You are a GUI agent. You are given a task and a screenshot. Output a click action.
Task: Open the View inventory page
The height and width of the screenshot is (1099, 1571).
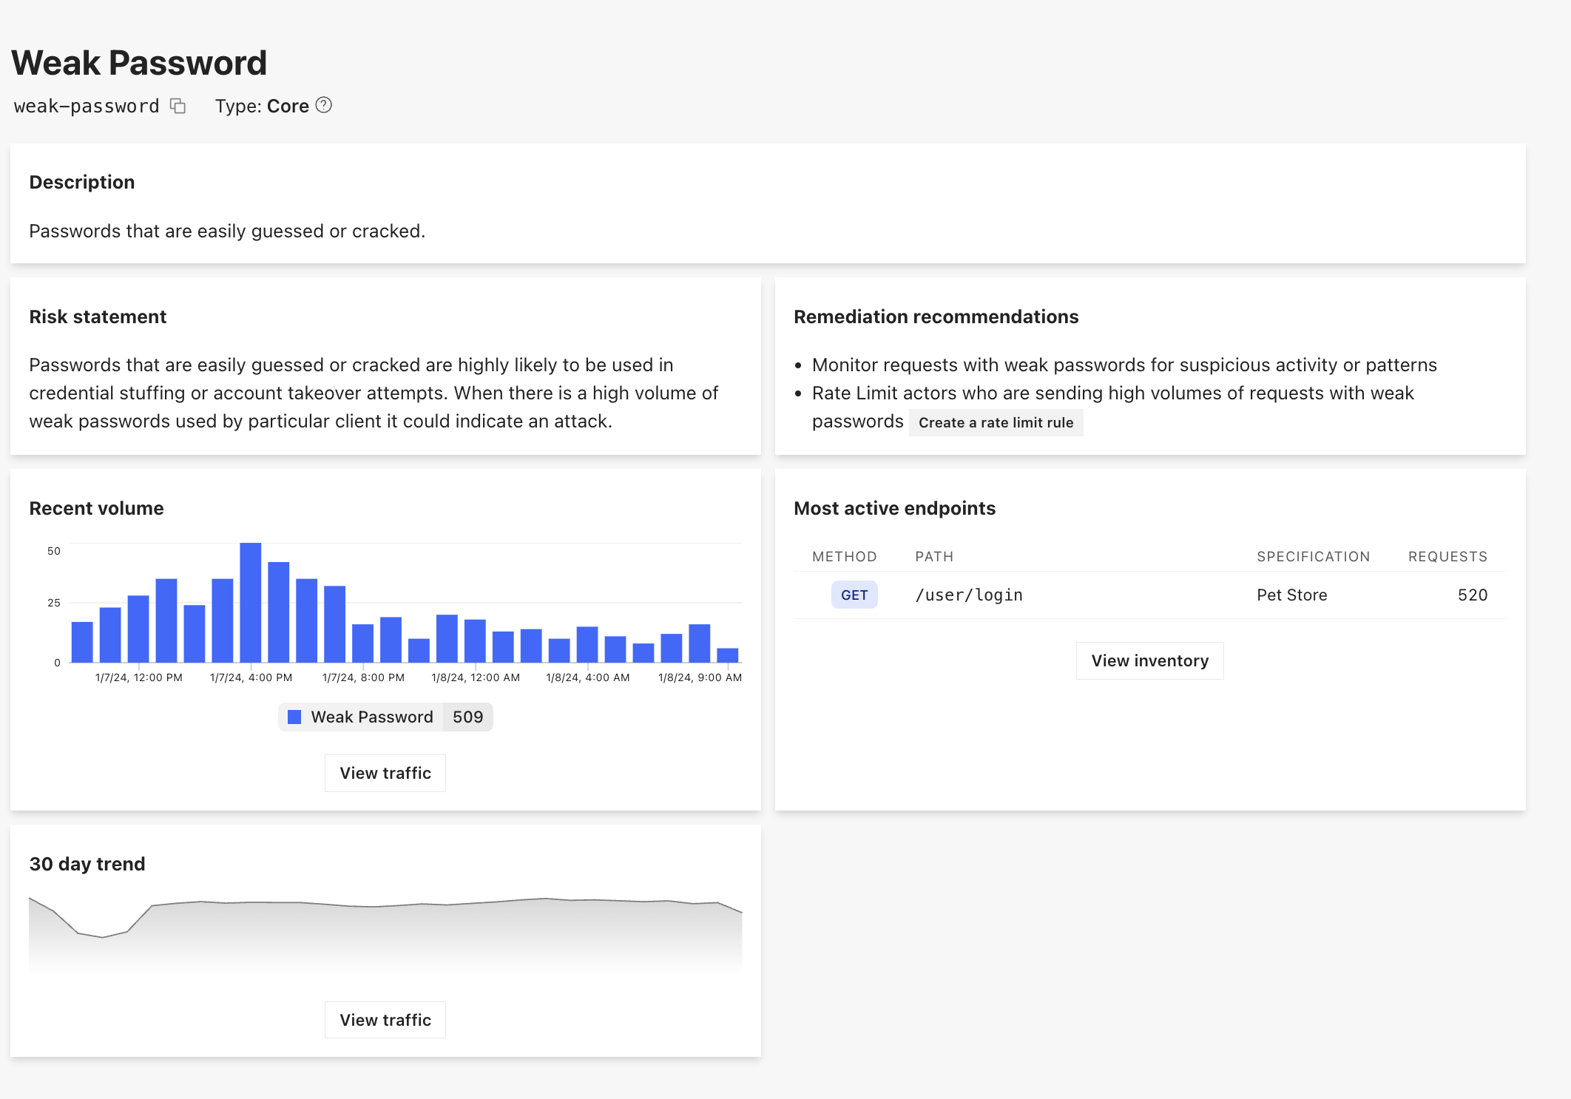coord(1149,660)
